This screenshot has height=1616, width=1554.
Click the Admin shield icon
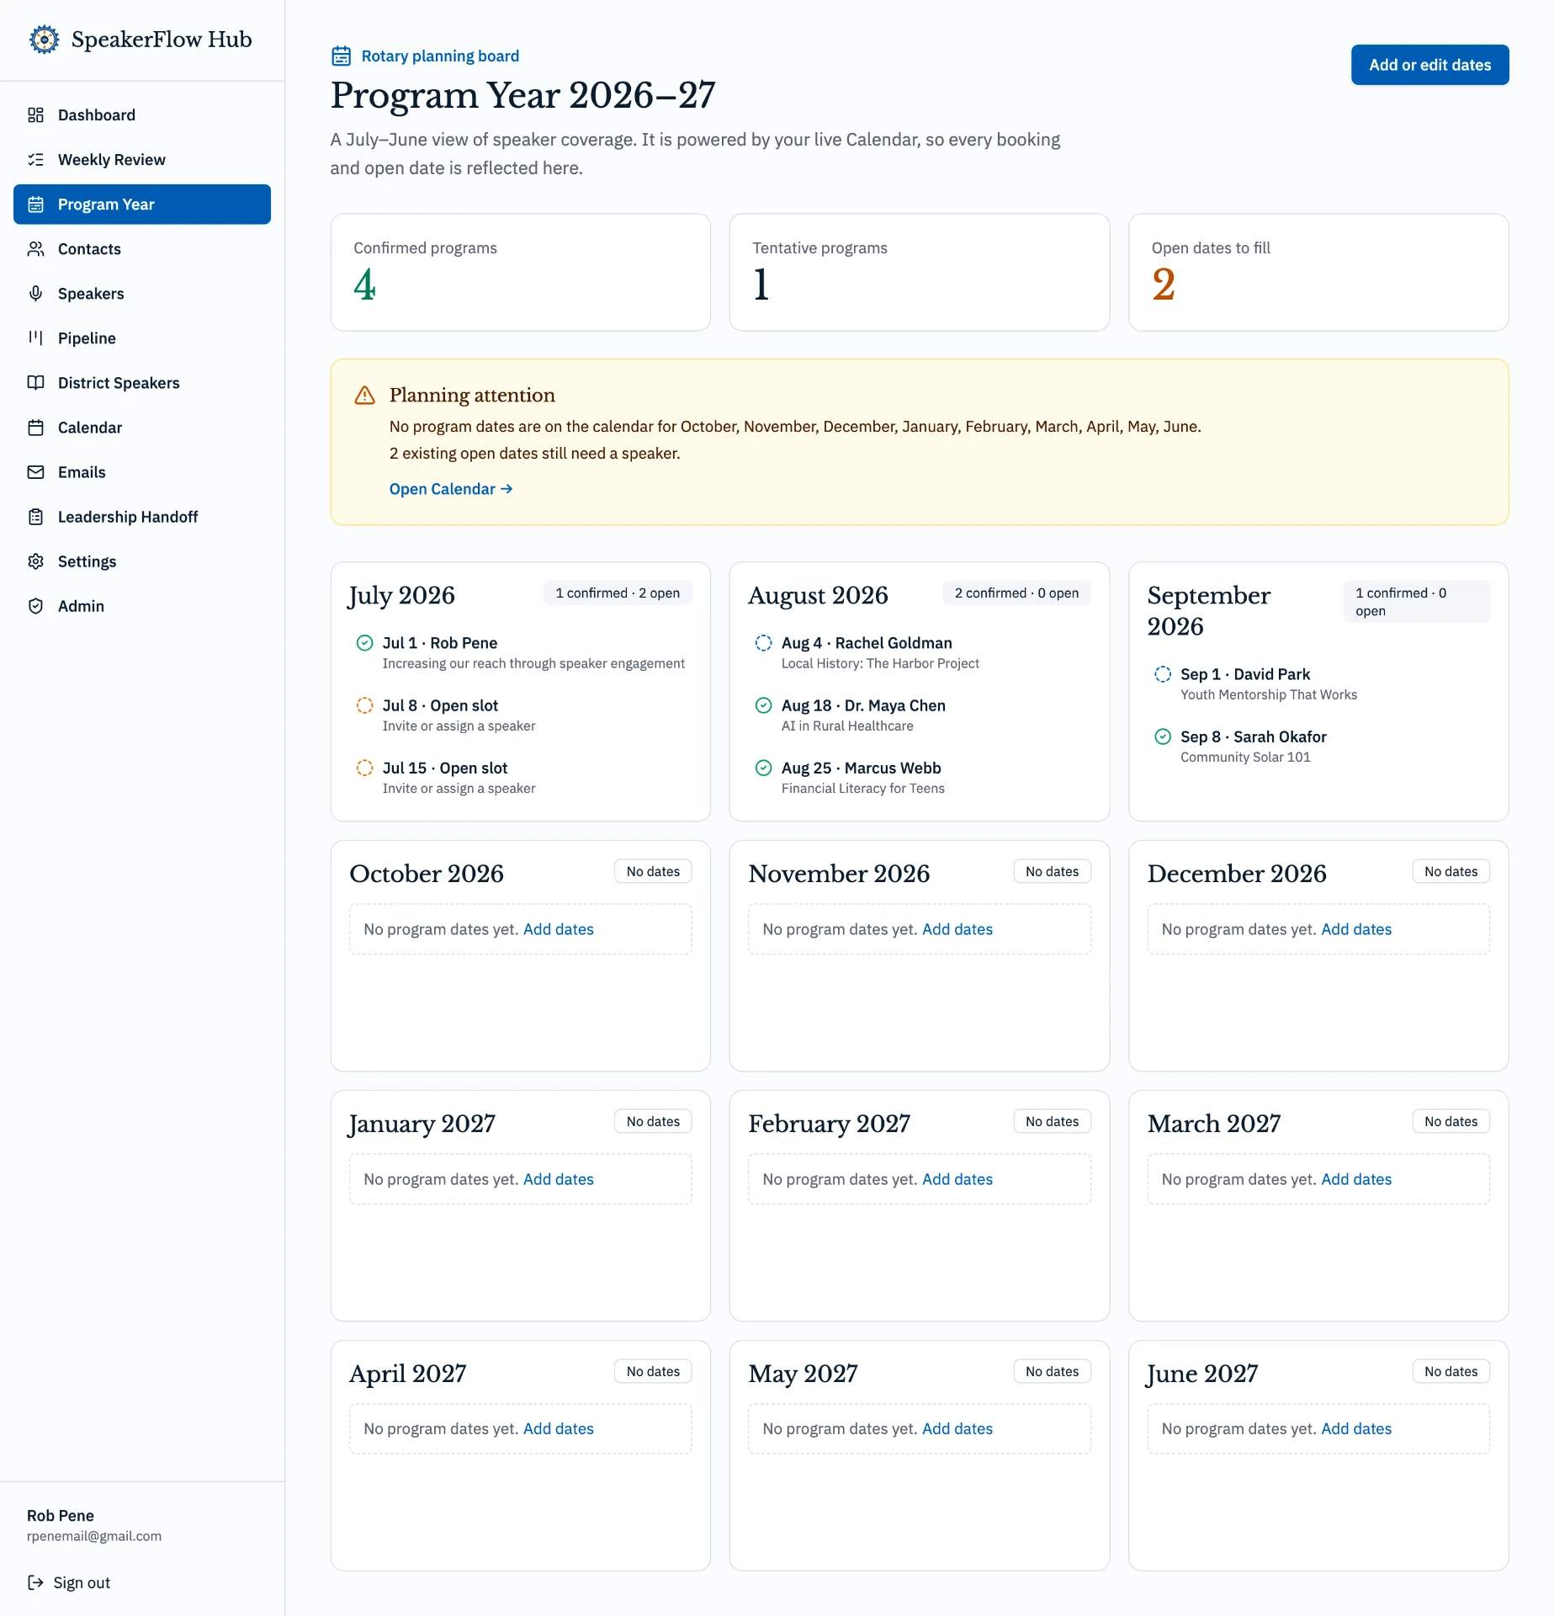(x=35, y=606)
